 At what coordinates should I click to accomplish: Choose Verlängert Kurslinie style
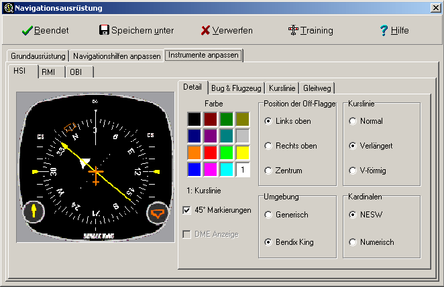(371, 146)
